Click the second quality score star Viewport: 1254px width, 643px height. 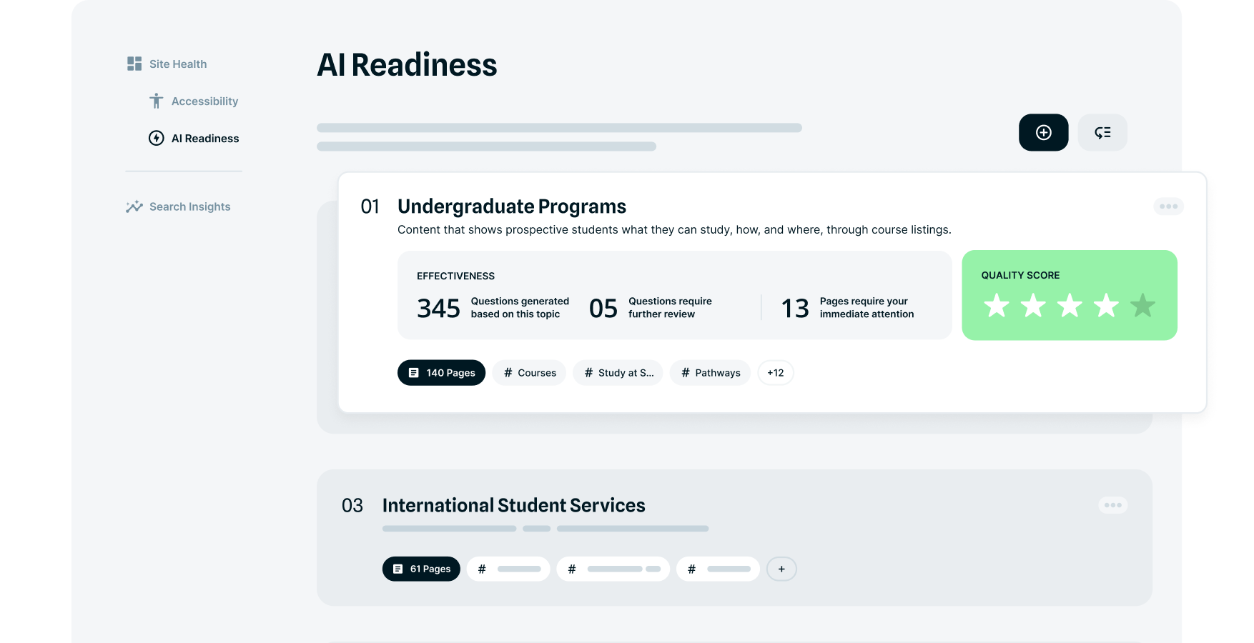(1033, 305)
